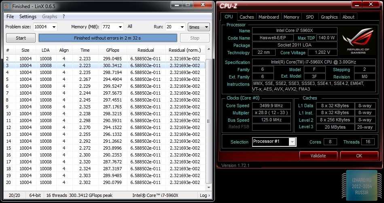Switch to the SPD tab
Screen dimensions: 384x203
310,17
